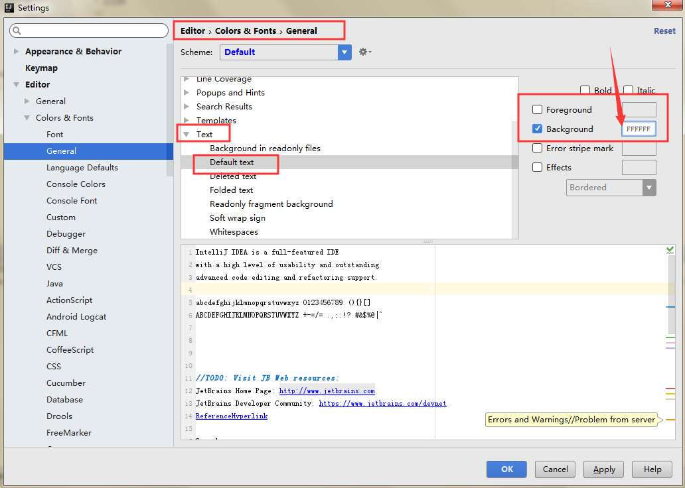Uncheck the Background checkbox
This screenshot has width=685, height=488.
[538, 129]
